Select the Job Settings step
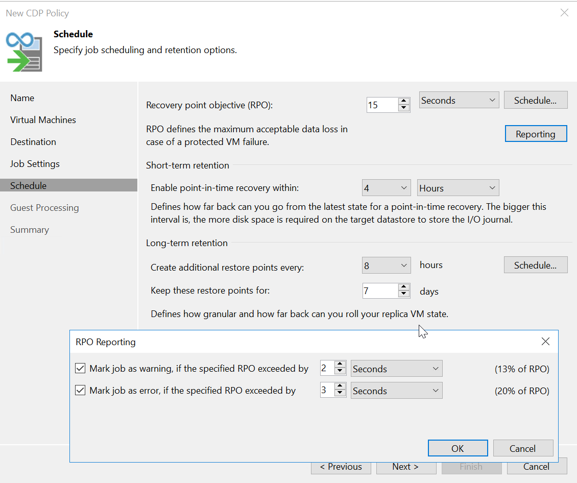Screen dimensions: 577x483 [x=35, y=164]
